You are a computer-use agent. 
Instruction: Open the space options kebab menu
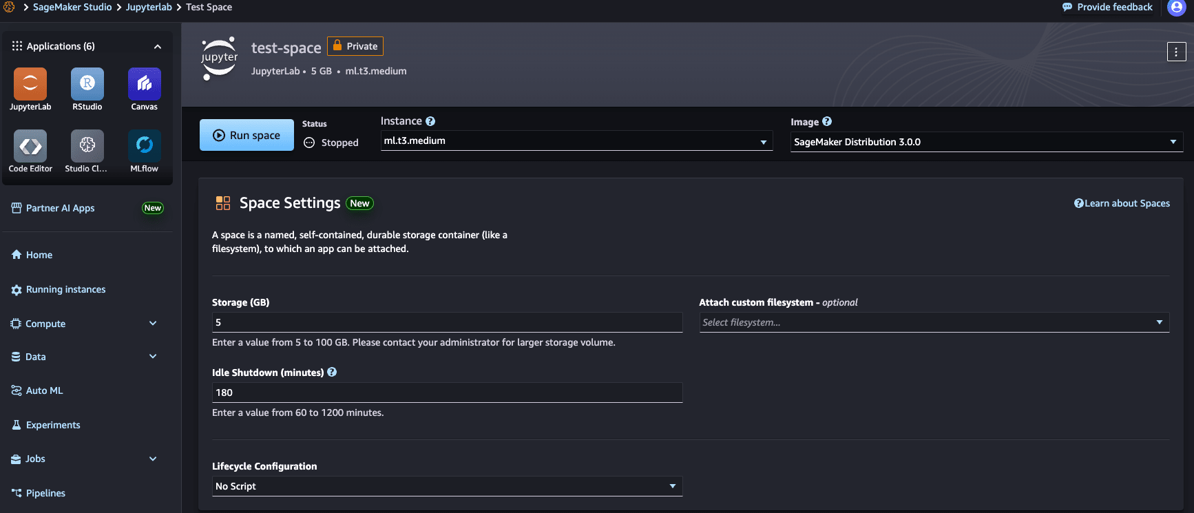1176,52
